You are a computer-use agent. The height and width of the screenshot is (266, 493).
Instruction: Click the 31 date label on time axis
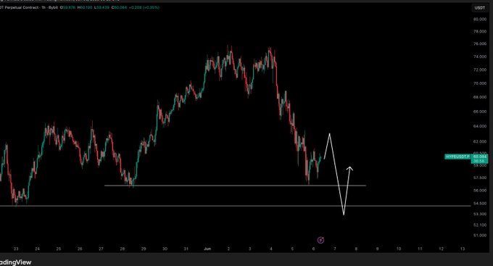[186, 249]
